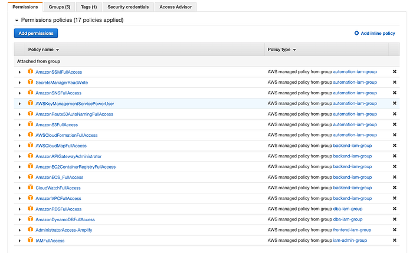Expand the AmazonDynamoDBFullAccess policy row

[19, 219]
